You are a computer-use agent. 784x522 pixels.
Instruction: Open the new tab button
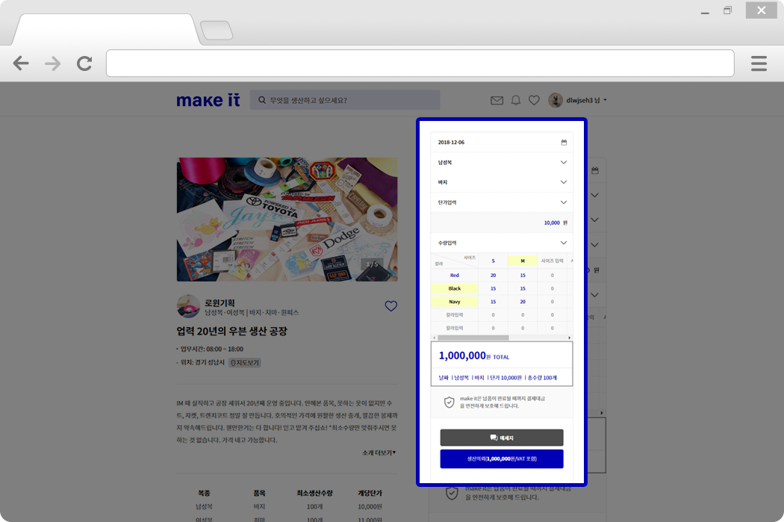217,31
